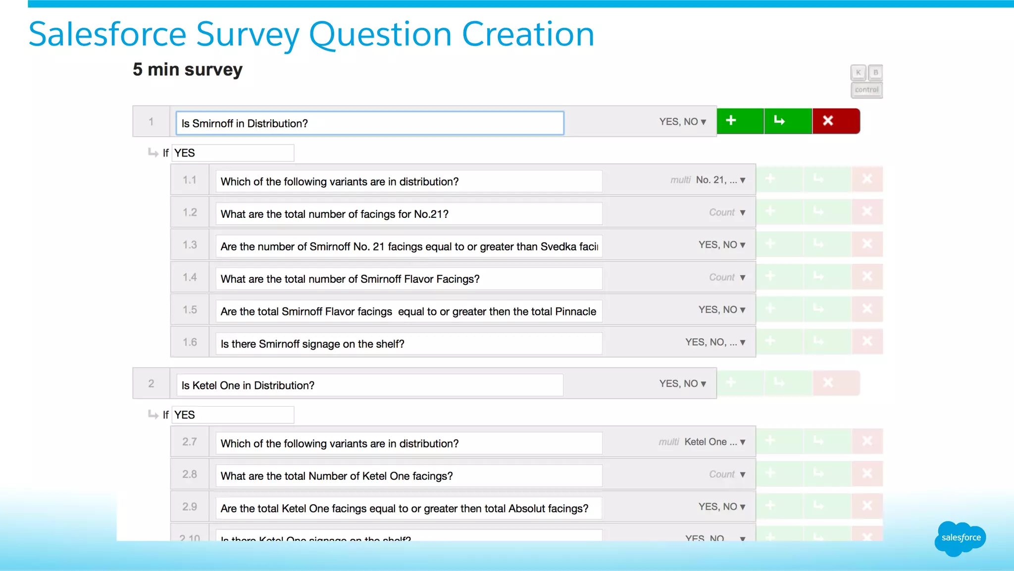Edit 'Smirnoff signage on the shelf' field
1014x571 pixels.
[409, 344]
